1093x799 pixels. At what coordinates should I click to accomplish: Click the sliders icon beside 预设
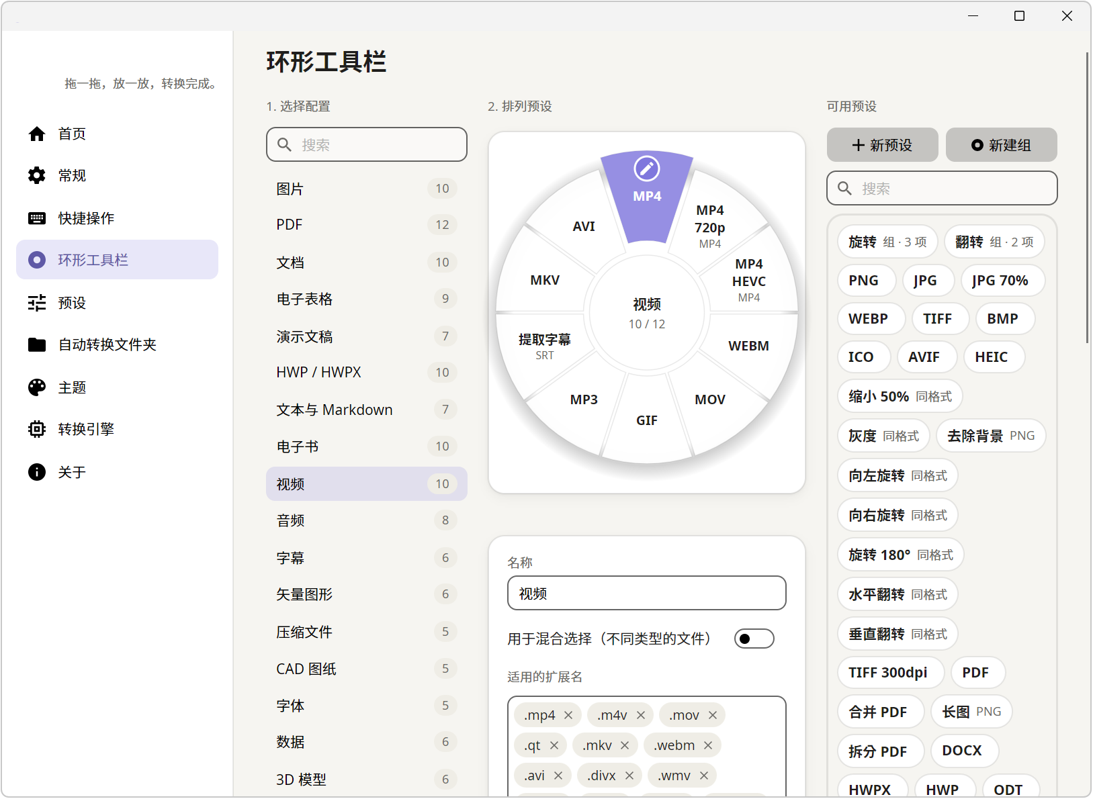point(37,303)
